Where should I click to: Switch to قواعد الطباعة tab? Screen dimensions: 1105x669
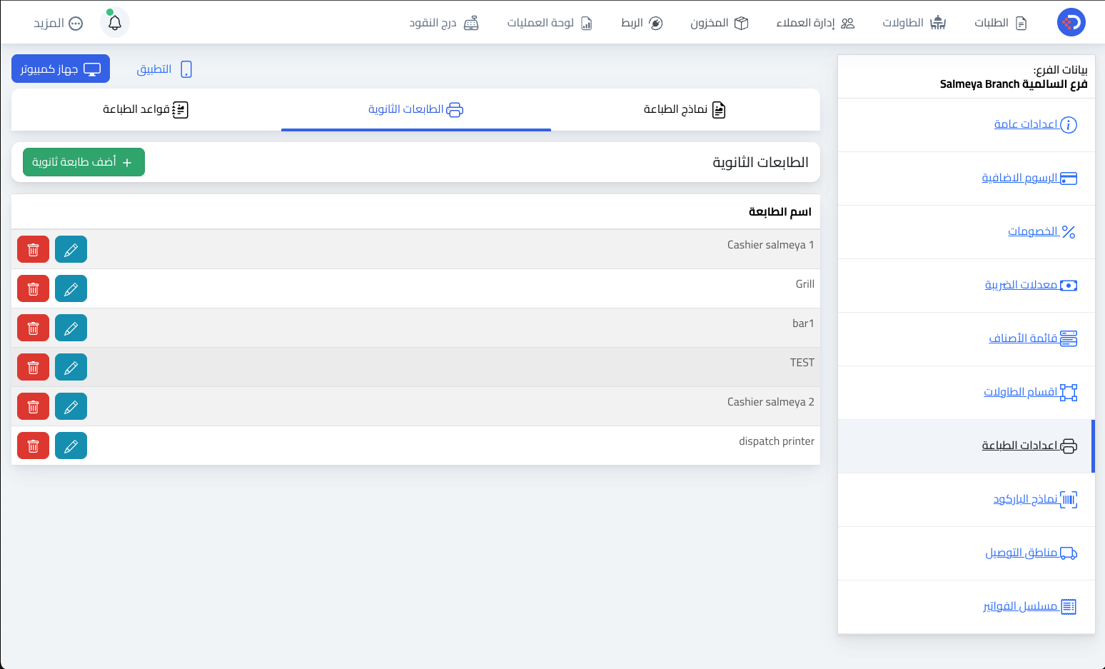point(146,109)
